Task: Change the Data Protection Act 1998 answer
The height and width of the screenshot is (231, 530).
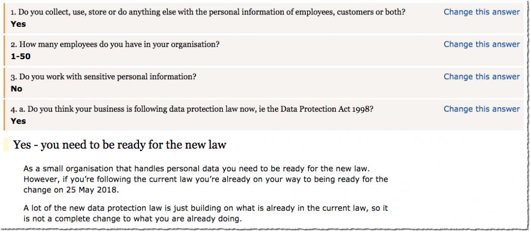Action: (x=482, y=109)
